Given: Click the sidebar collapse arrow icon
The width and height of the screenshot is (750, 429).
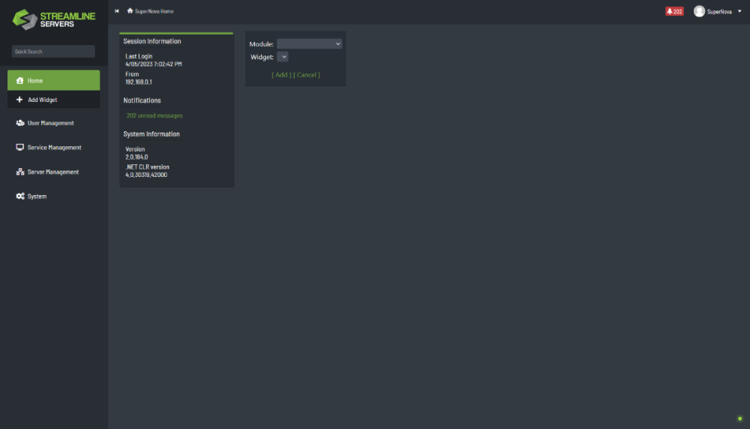Looking at the screenshot, I should (x=117, y=11).
